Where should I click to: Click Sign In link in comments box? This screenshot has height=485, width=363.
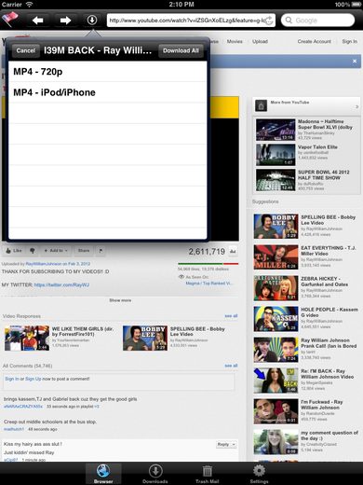(12, 379)
